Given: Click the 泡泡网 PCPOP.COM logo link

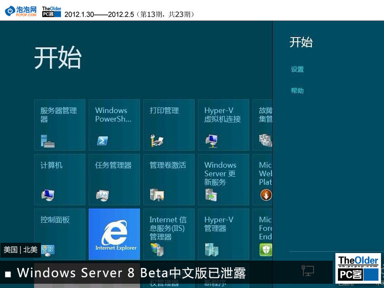Looking at the screenshot, I should (21, 11).
